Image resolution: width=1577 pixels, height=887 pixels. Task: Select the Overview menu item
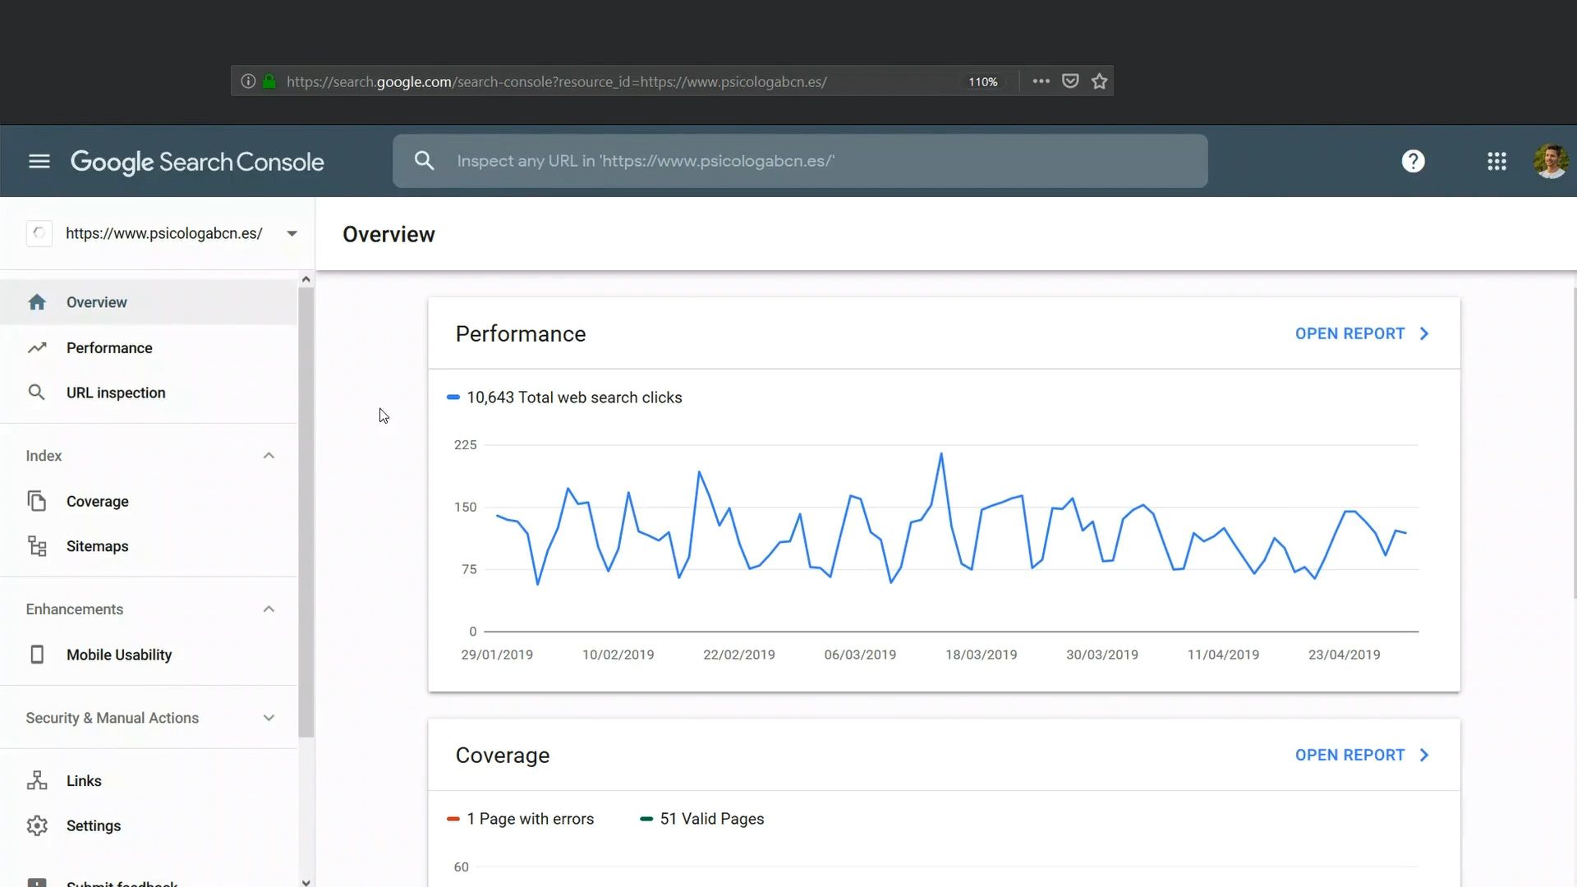tap(149, 302)
